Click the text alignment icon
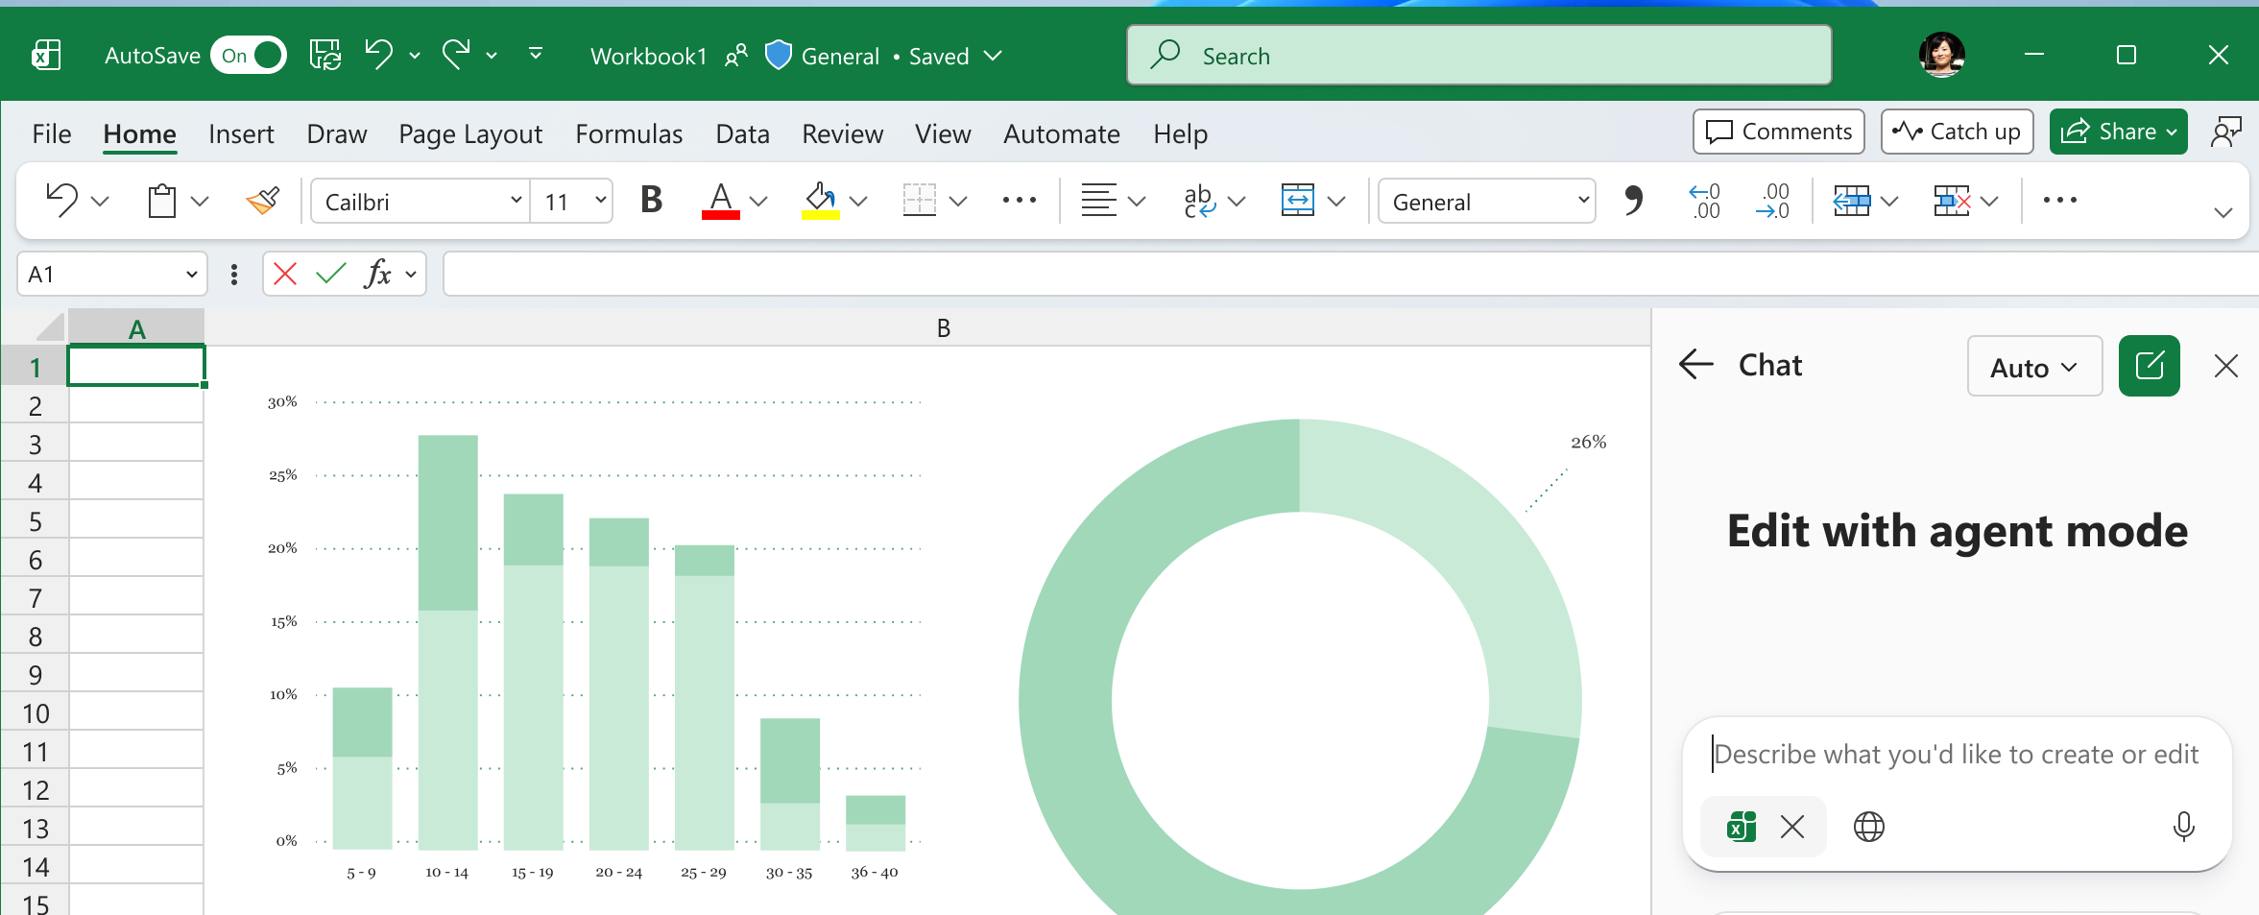2259x915 pixels. tap(1098, 201)
